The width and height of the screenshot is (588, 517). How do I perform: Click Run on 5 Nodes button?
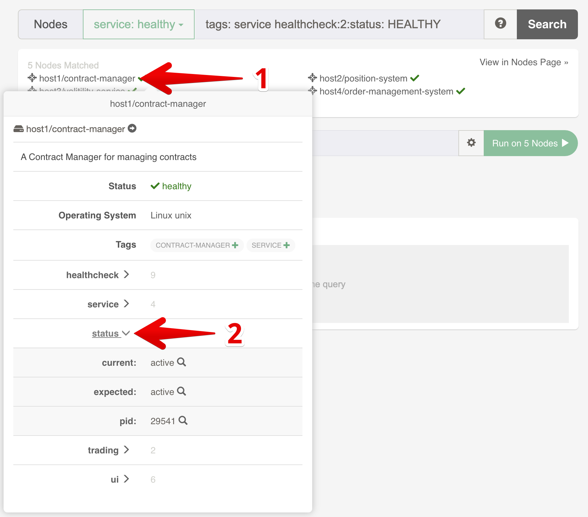point(530,143)
